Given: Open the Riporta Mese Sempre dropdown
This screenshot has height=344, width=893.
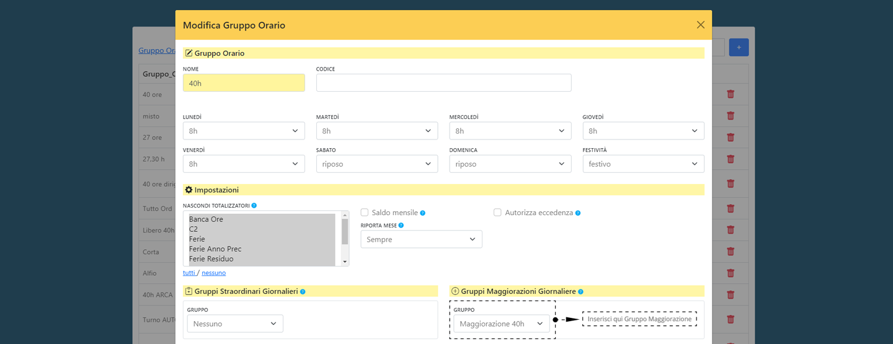Looking at the screenshot, I should pos(422,239).
